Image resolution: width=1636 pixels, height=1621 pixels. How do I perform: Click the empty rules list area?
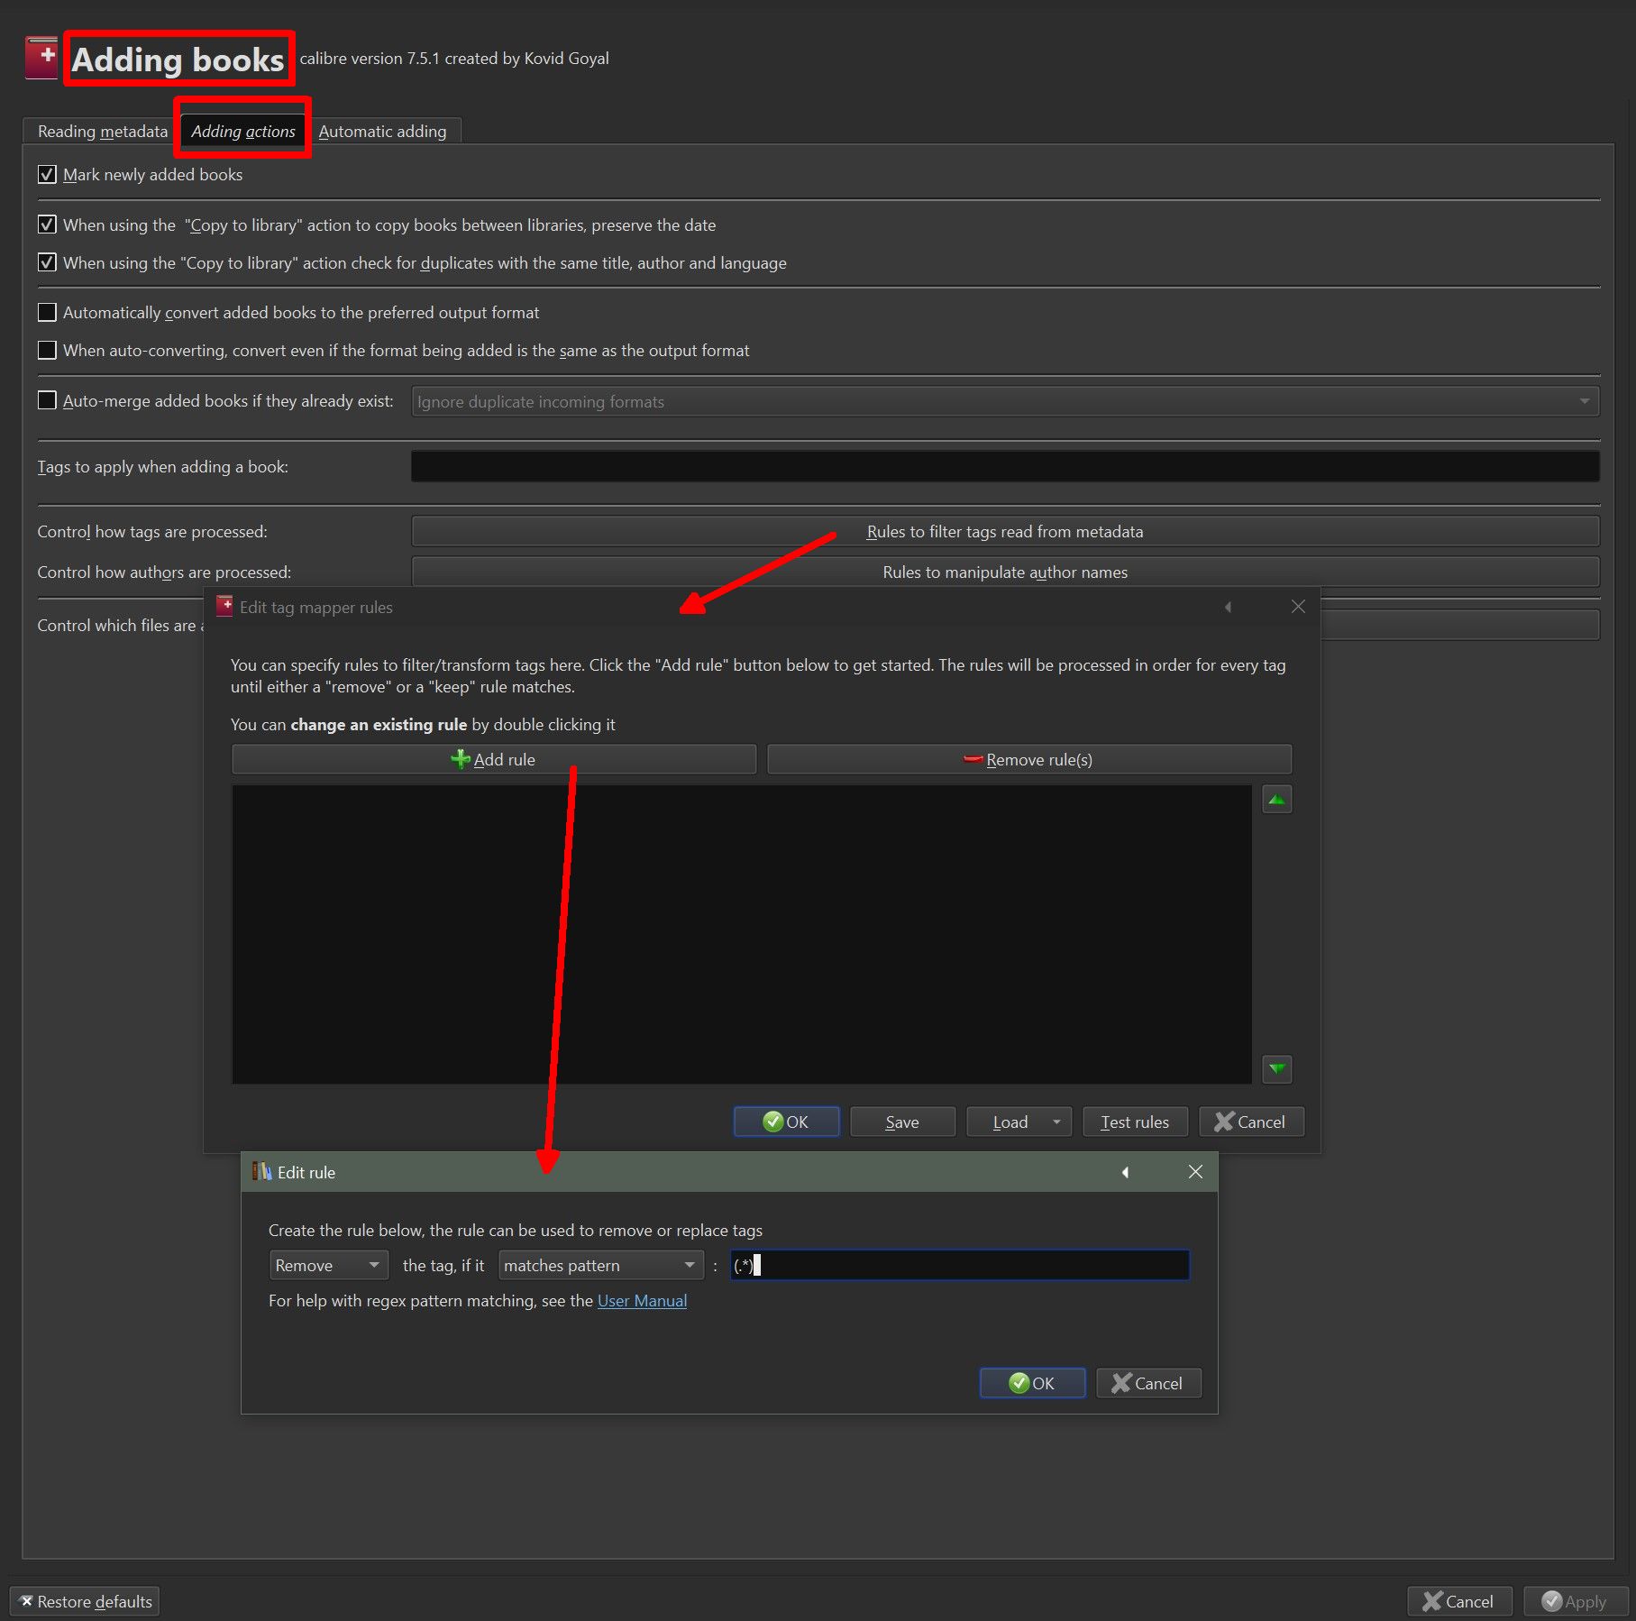pyautogui.click(x=742, y=934)
